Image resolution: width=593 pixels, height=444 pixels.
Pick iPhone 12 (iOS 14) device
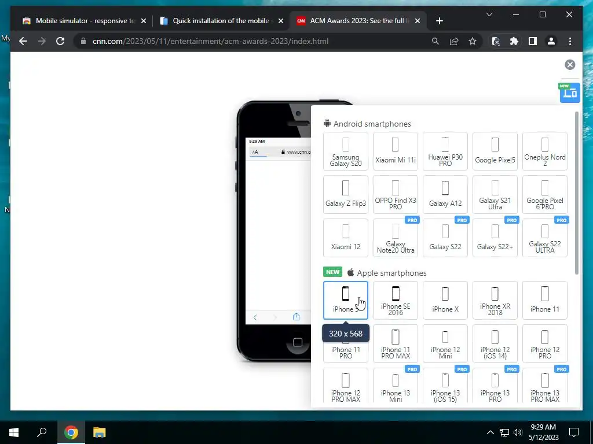(495, 344)
